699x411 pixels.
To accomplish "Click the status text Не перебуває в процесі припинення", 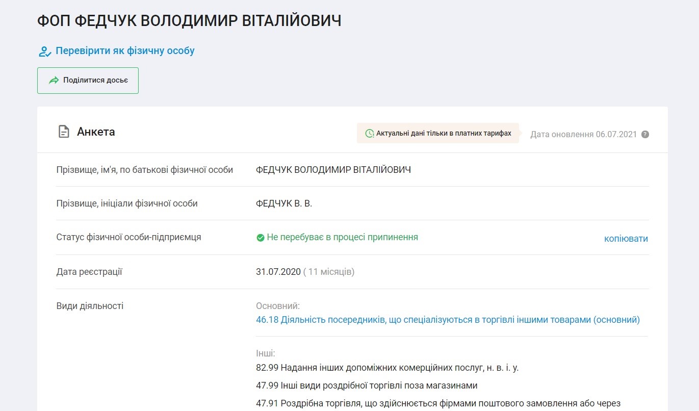I will point(342,237).
